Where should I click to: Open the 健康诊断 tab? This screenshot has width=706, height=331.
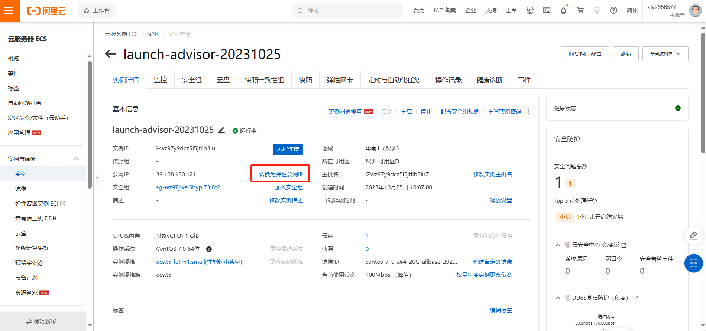click(x=489, y=80)
